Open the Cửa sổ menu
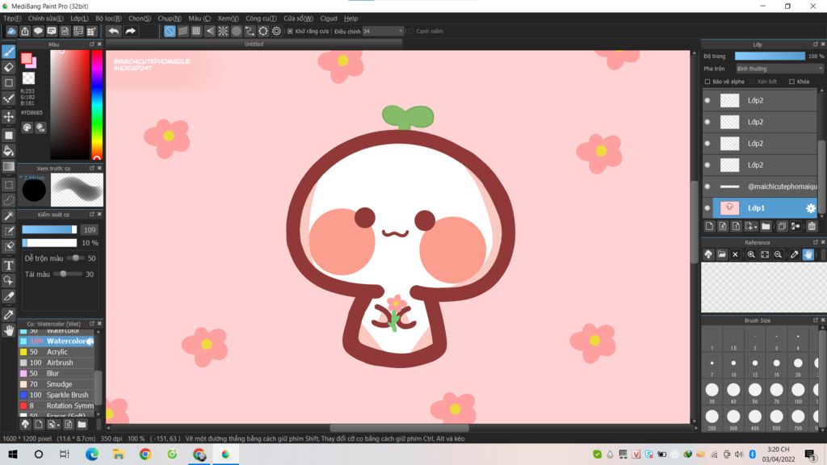Screen dimensions: 827x465 click(x=299, y=19)
